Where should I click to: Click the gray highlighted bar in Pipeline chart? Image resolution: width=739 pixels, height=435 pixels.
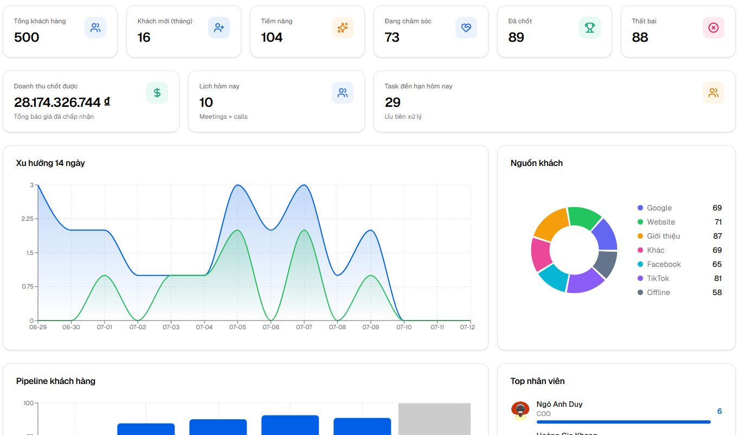click(x=434, y=419)
